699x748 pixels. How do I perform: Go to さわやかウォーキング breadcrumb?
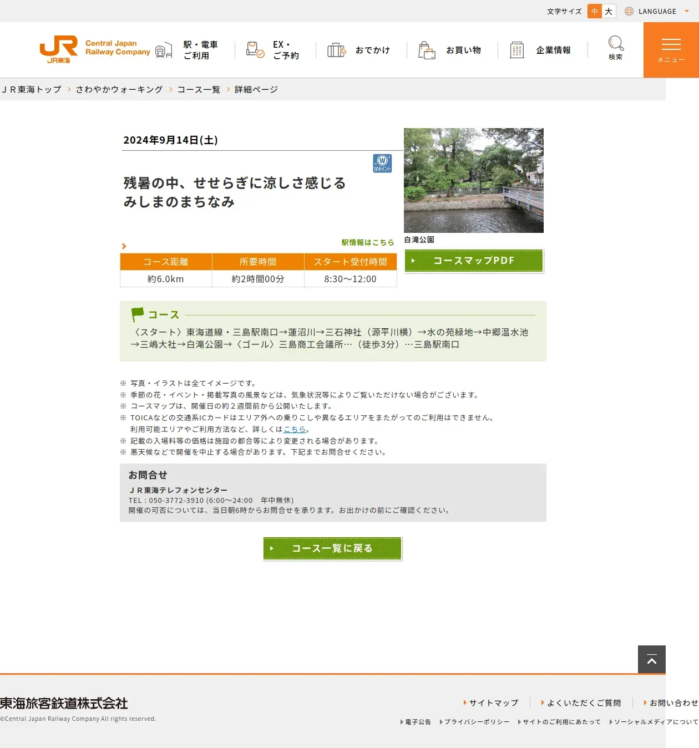119,89
